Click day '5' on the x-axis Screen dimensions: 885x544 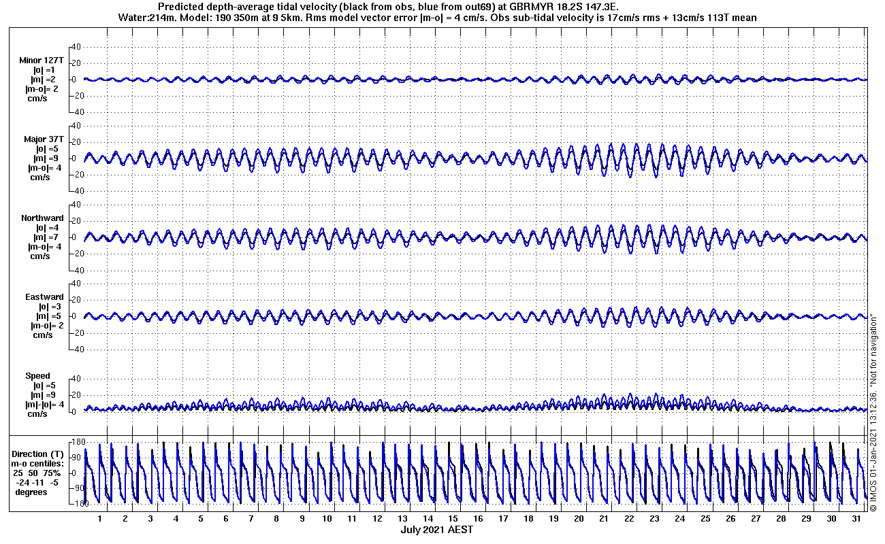tap(201, 519)
